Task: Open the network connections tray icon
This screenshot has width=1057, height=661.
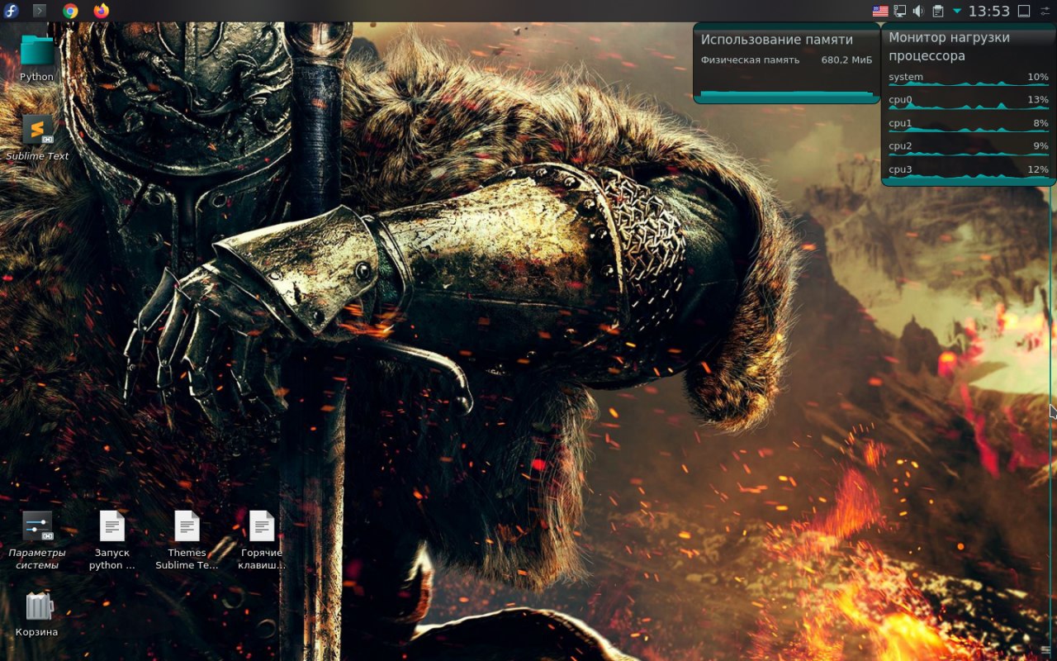Action: point(900,12)
